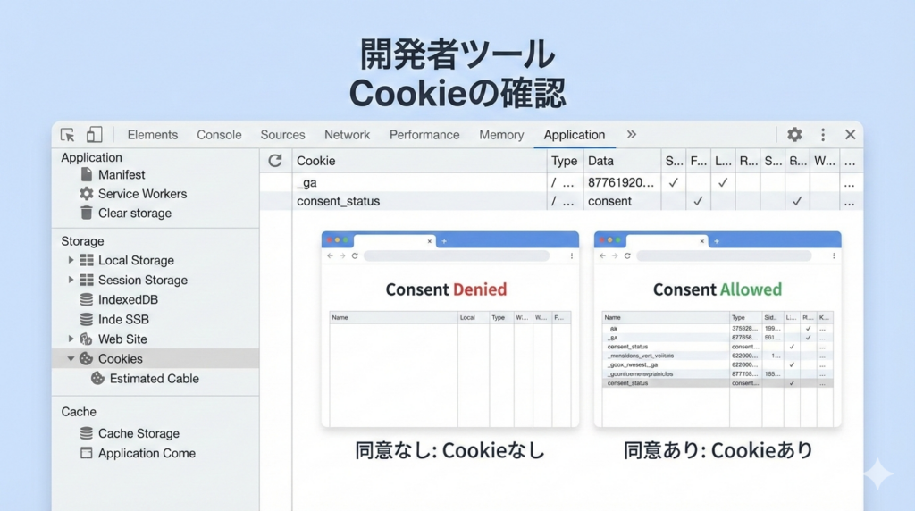Click the 87761920... data value
915x511 pixels.
[621, 182]
